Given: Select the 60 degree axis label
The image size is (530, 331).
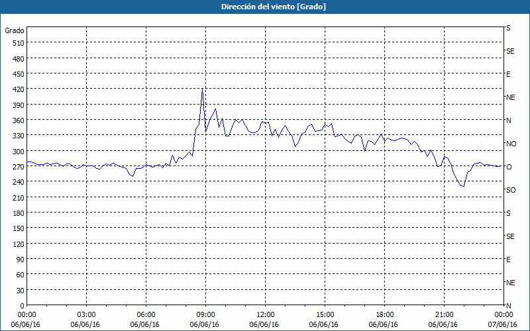Looking at the screenshot, I should coord(21,275).
